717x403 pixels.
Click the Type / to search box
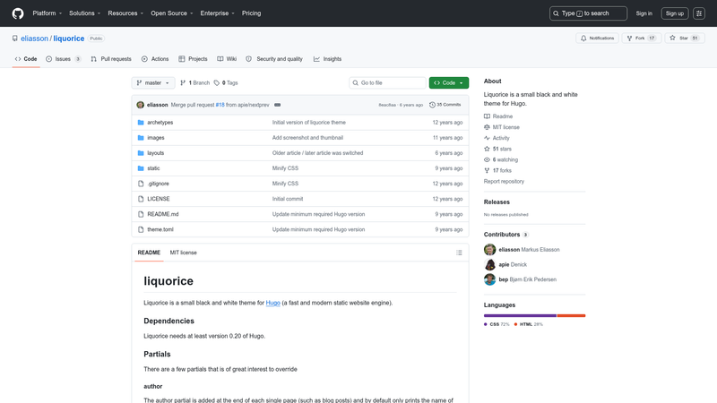[x=588, y=13]
